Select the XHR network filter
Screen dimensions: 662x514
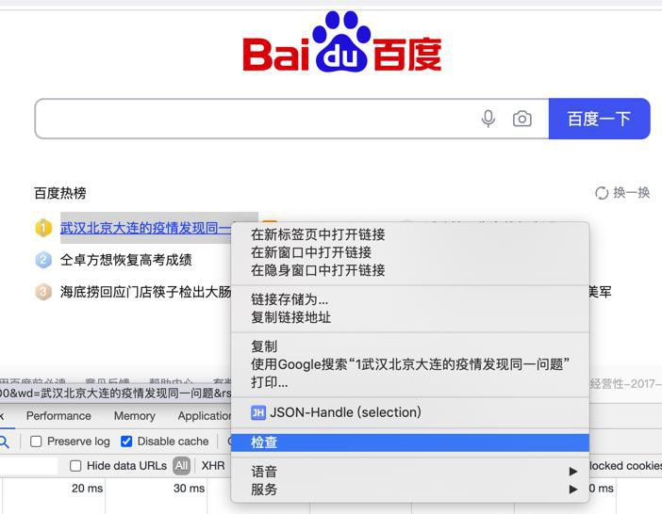pos(213,466)
